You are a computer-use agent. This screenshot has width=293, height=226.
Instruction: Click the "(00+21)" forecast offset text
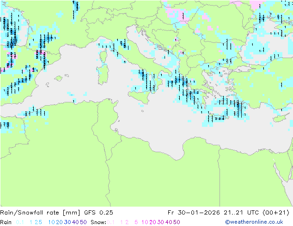pyautogui.click(x=276, y=213)
